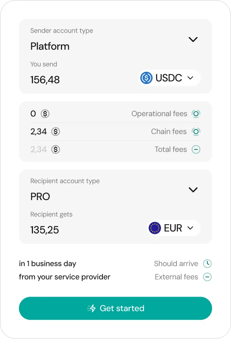Select the Platform sender account value
The width and height of the screenshot is (231, 339).
[50, 46]
